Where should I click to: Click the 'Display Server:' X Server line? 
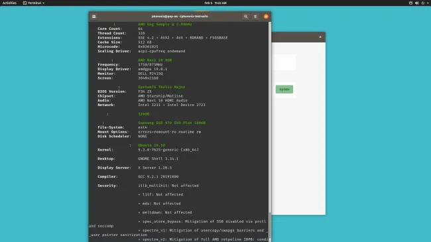coord(135,168)
